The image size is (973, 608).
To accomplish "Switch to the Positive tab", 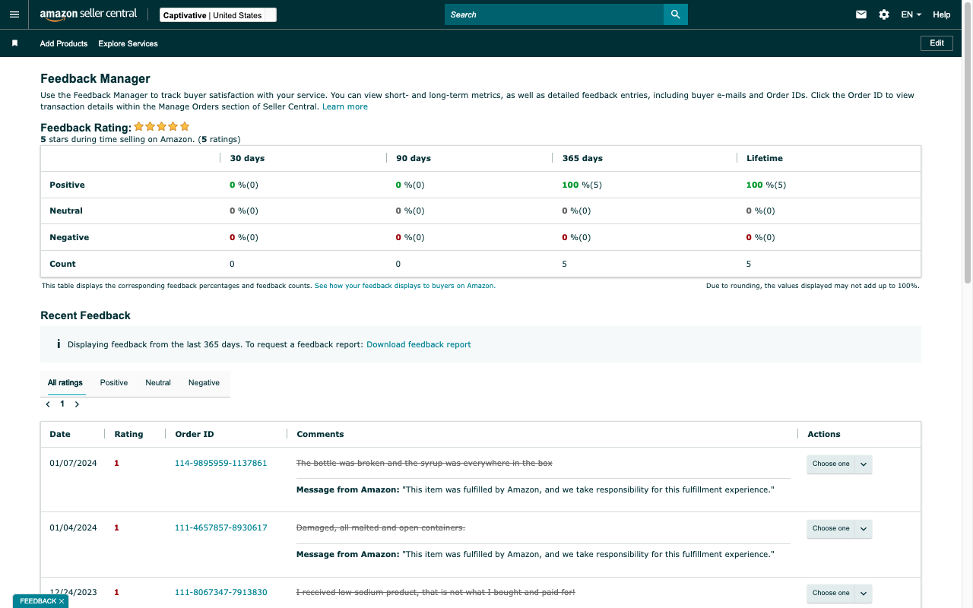I will click(x=114, y=383).
